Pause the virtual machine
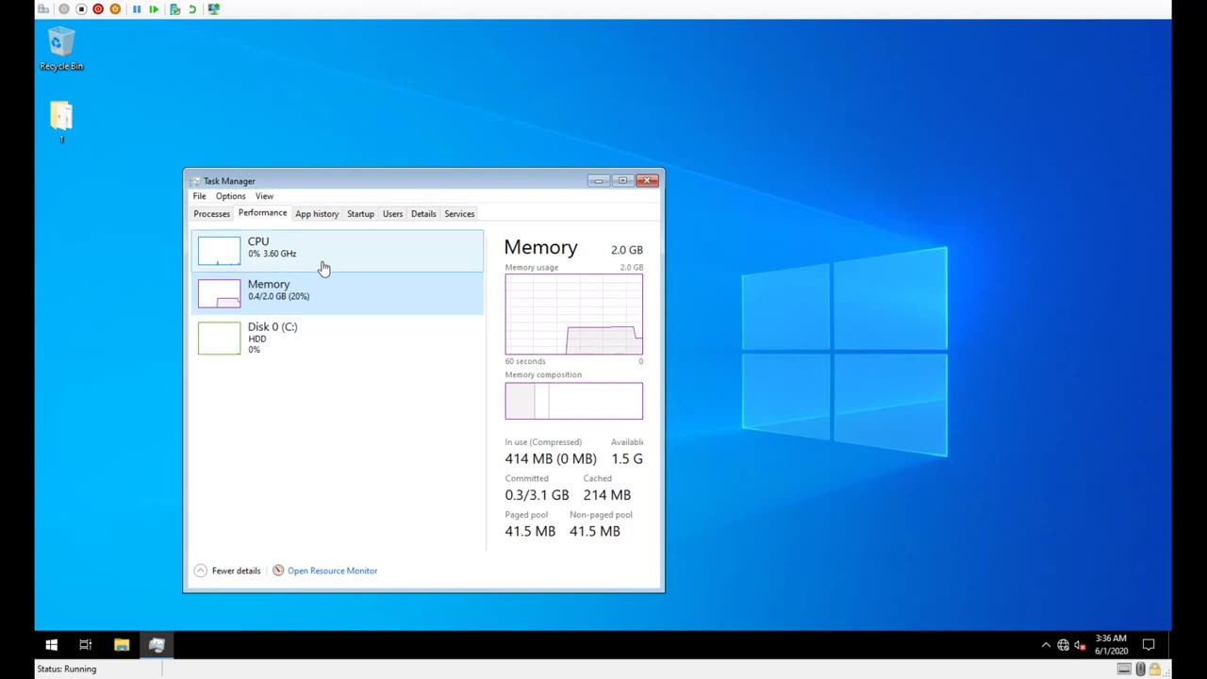This screenshot has height=679, width=1207. click(137, 9)
